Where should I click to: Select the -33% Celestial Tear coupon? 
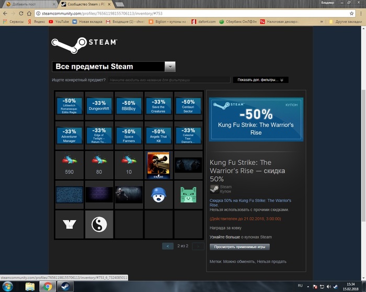(x=188, y=136)
